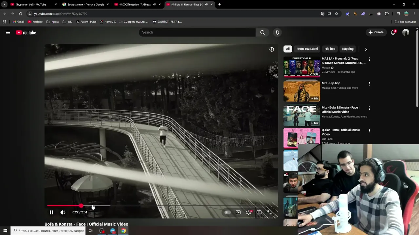Open the edu bookmarks folder
The width and height of the screenshot is (419, 235).
[67, 22]
